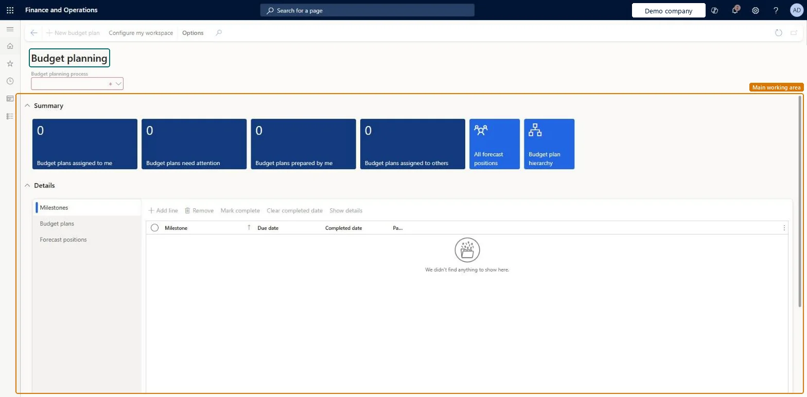807x397 pixels.
Task: Click Add line in Milestones toolbar
Action: pyautogui.click(x=163, y=210)
